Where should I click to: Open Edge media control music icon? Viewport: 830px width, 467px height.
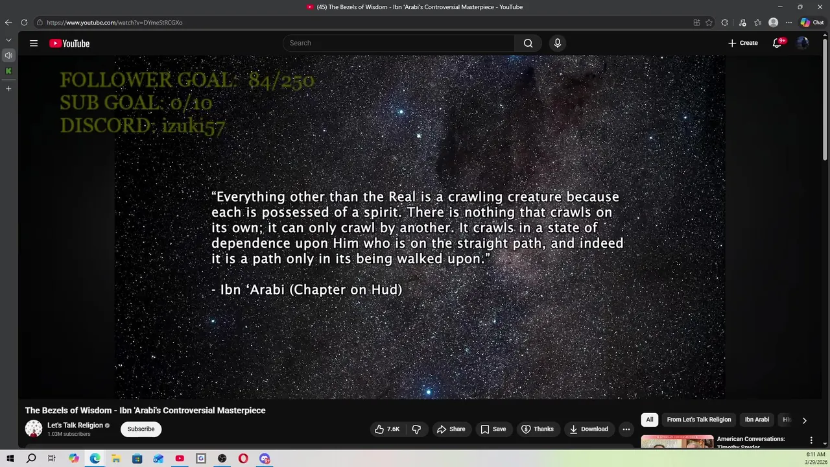pyautogui.click(x=742, y=23)
